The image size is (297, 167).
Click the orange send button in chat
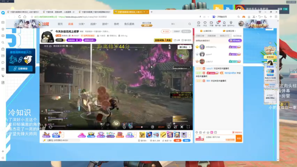pyautogui.click(x=239, y=138)
